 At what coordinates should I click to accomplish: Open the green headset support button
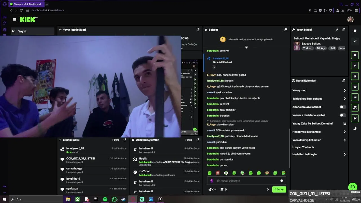(x=352, y=187)
